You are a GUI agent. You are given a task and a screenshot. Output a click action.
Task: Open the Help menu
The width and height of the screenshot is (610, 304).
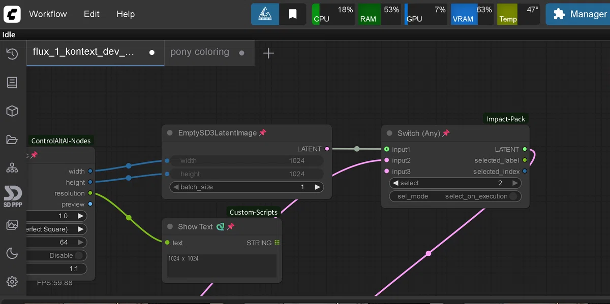(x=126, y=14)
